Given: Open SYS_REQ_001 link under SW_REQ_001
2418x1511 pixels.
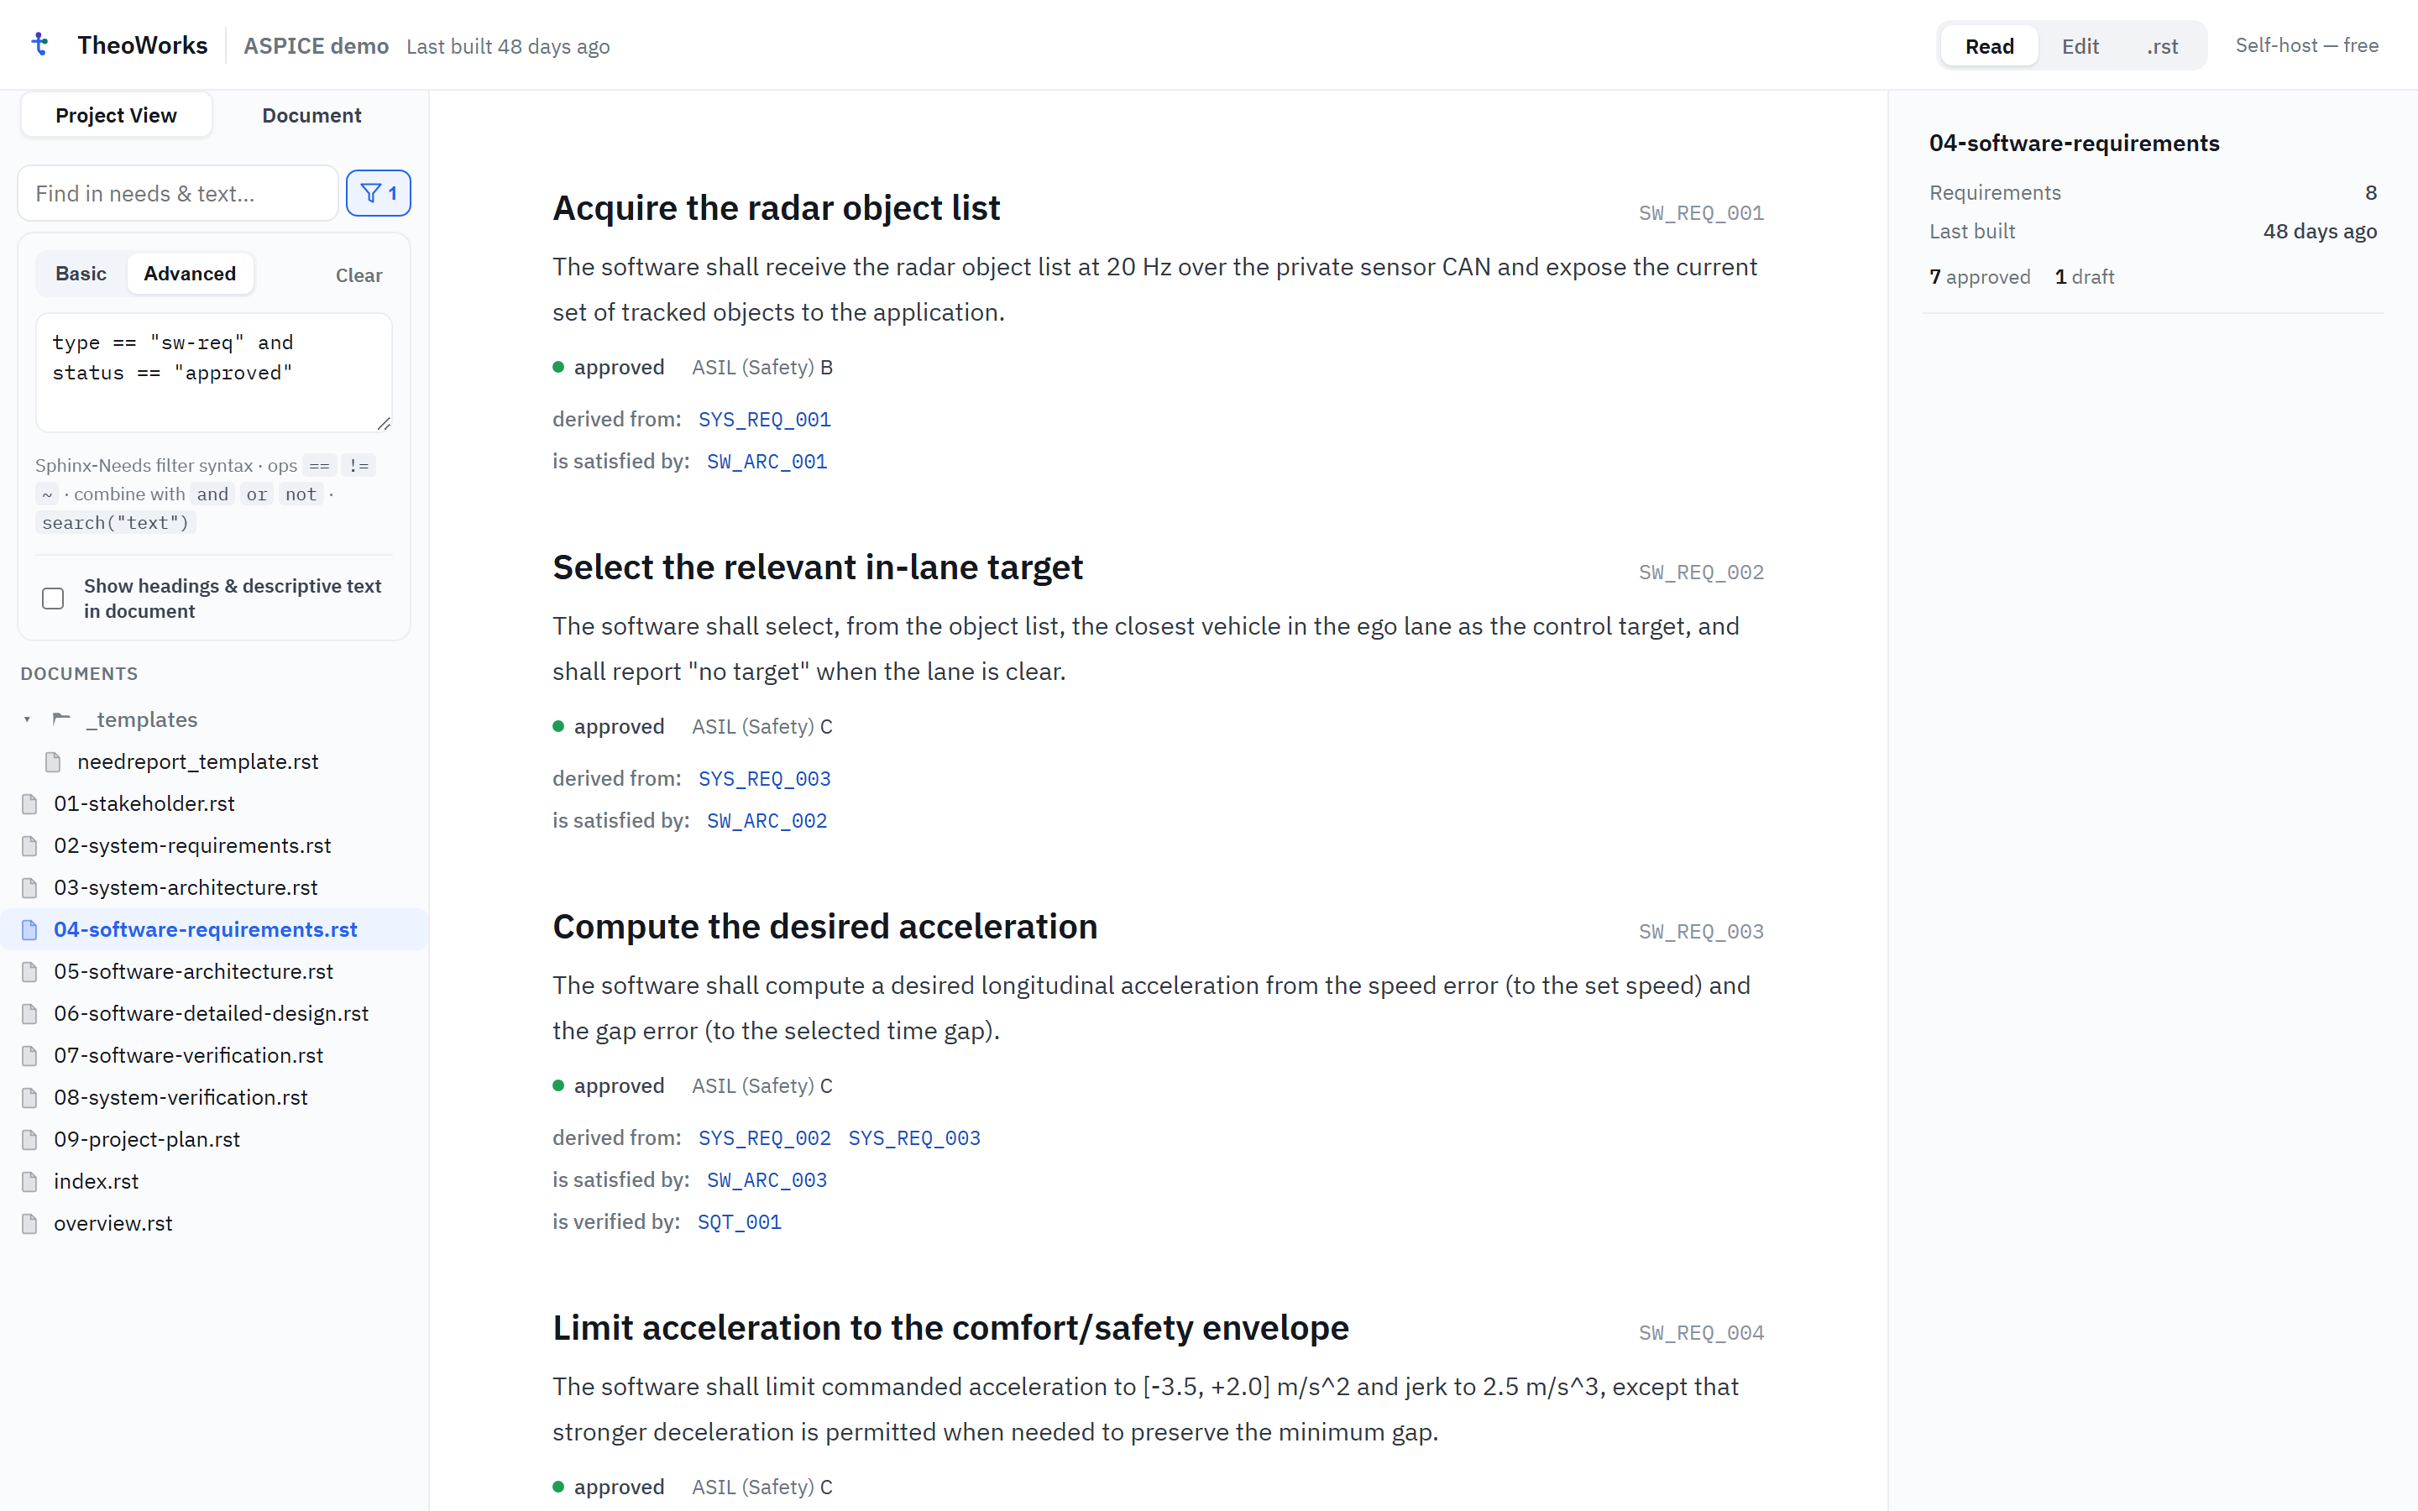Looking at the screenshot, I should pyautogui.click(x=764, y=420).
